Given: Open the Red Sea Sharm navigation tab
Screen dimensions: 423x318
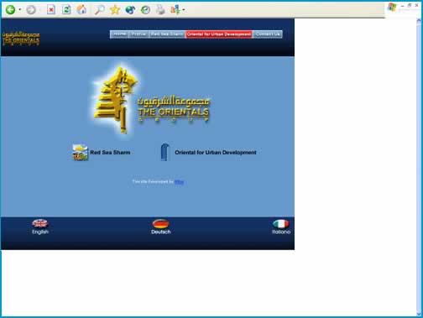Looking at the screenshot, I should [167, 34].
